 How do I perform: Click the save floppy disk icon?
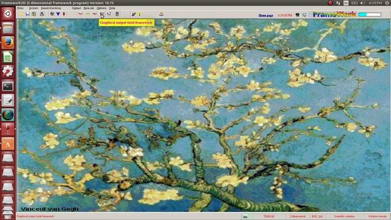pos(27,14)
